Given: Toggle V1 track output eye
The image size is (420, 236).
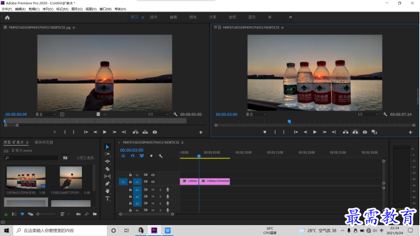Looking at the screenshot, I should [x=153, y=182].
